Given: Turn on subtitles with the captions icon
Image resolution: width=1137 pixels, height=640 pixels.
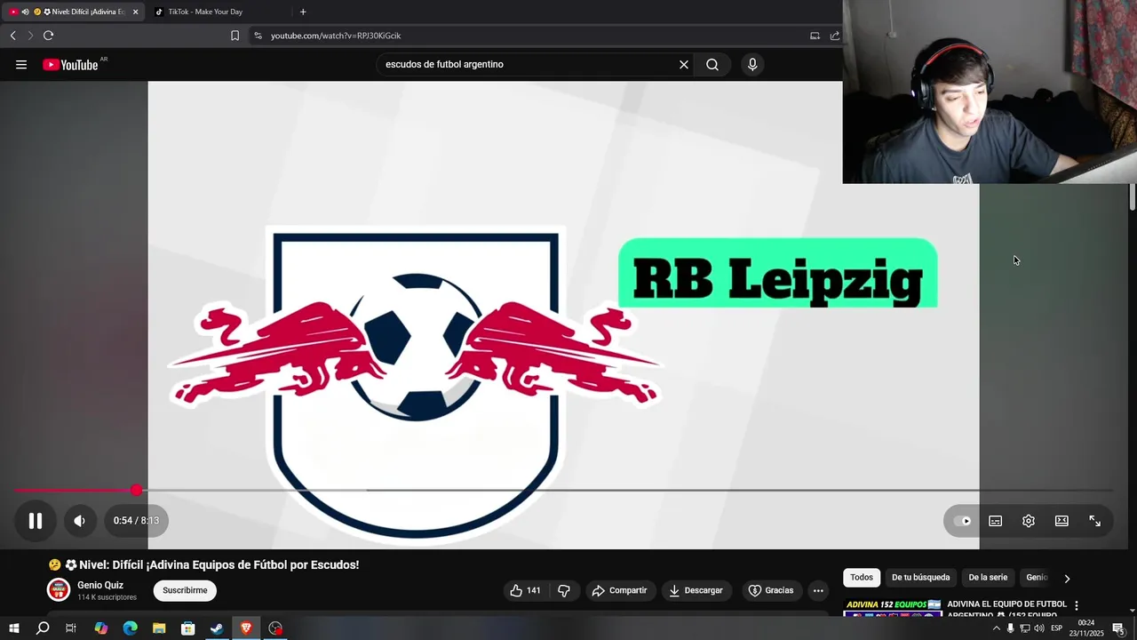Looking at the screenshot, I should point(996,521).
